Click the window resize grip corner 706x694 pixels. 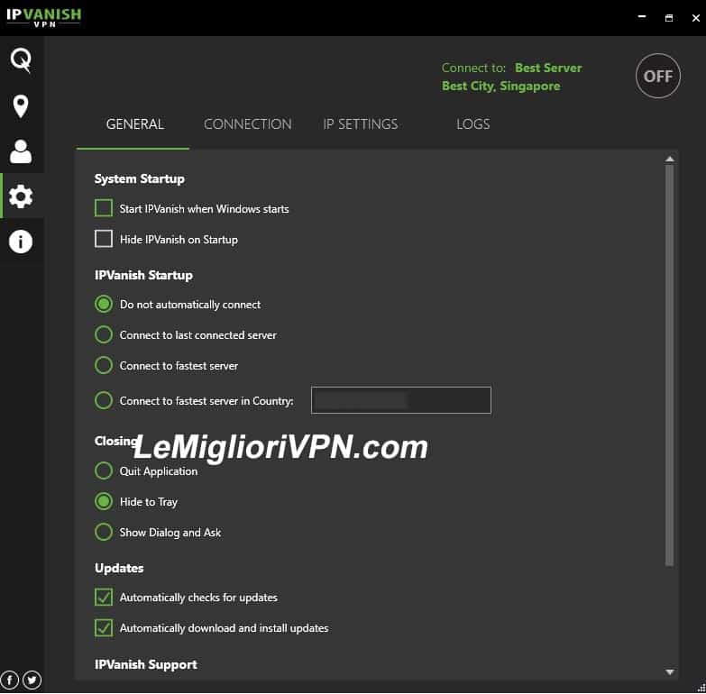point(701,688)
